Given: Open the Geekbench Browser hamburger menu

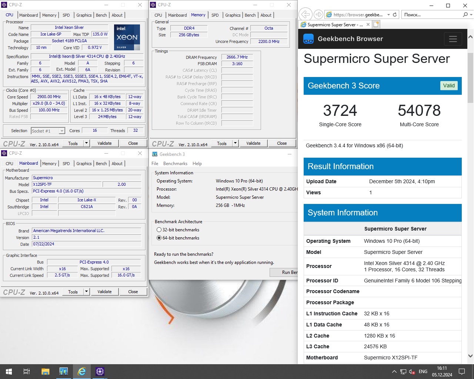Looking at the screenshot, I should point(453,38).
